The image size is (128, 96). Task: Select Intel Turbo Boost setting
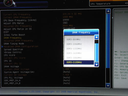pyautogui.click(x=14, y=35)
